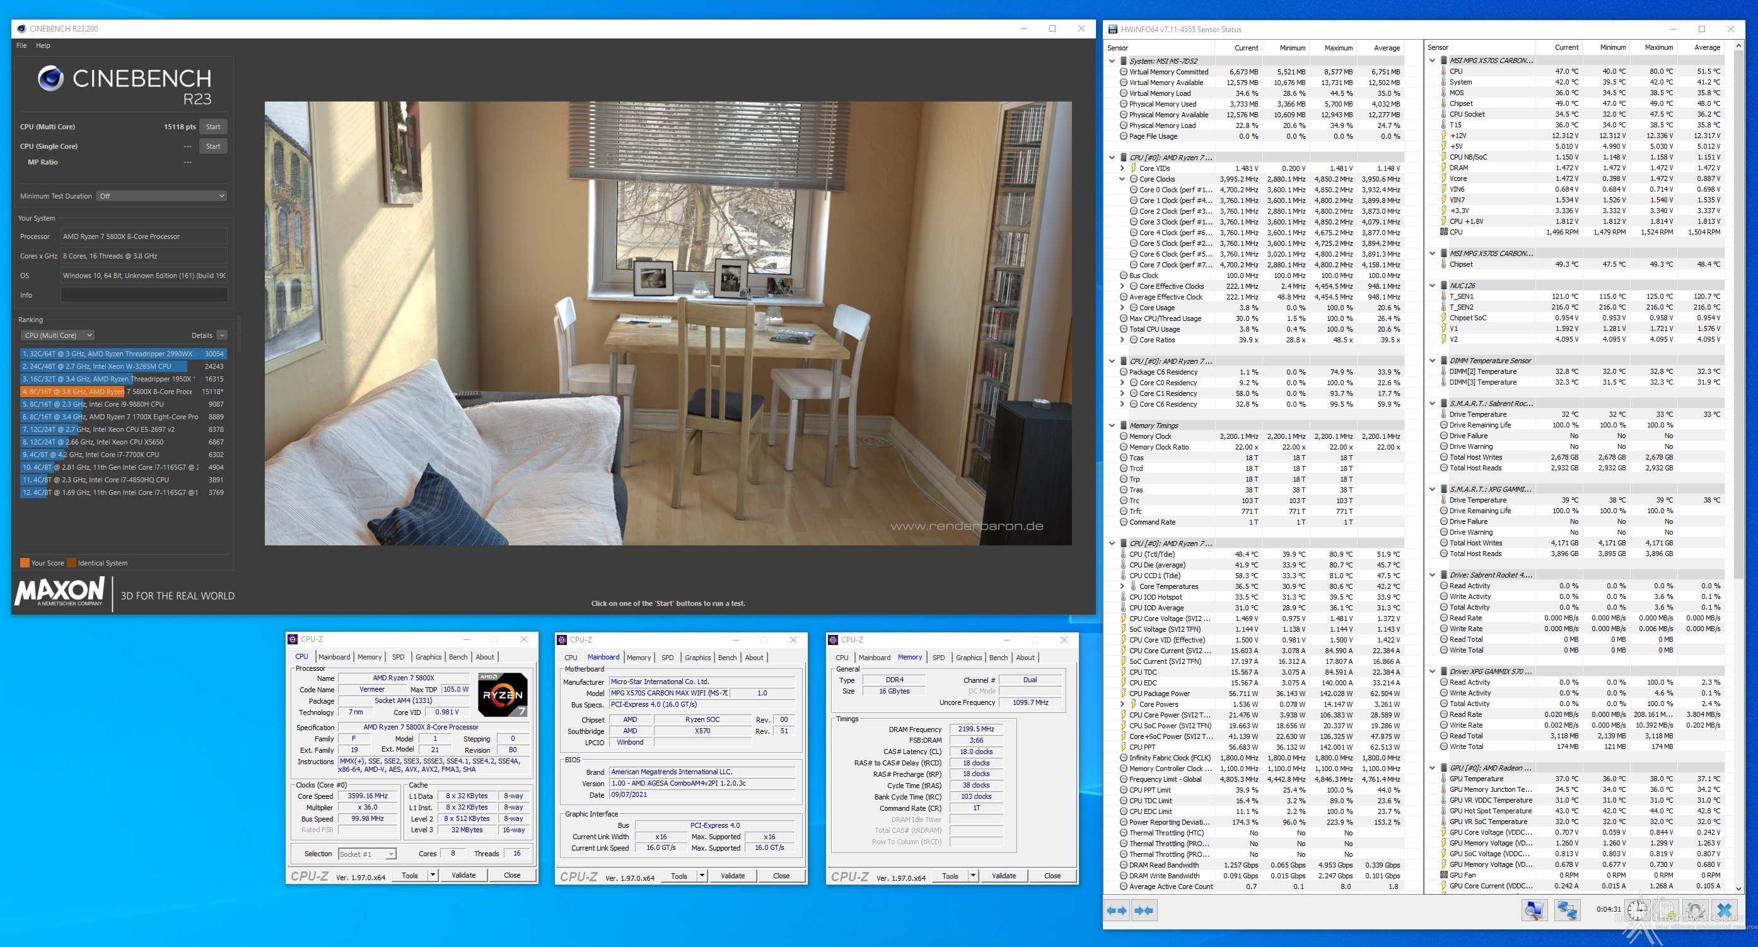Open Minimum Test Duration dropdown

click(x=161, y=196)
